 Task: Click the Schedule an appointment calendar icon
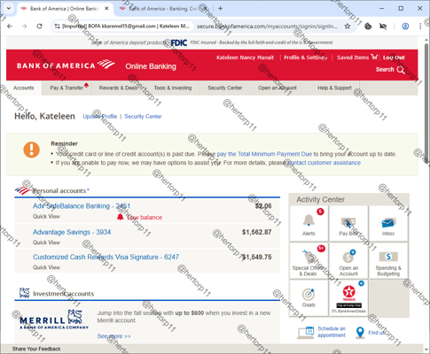pos(306,332)
